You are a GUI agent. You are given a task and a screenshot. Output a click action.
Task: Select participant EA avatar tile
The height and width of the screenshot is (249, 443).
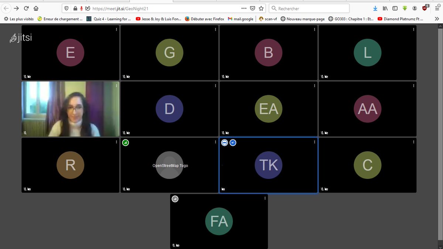pyautogui.click(x=268, y=109)
